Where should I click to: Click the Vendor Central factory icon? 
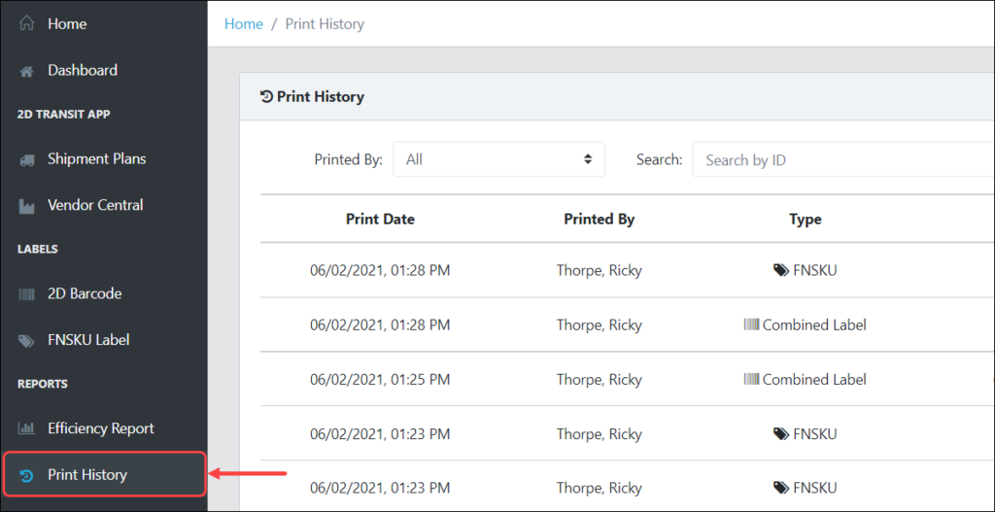click(26, 206)
